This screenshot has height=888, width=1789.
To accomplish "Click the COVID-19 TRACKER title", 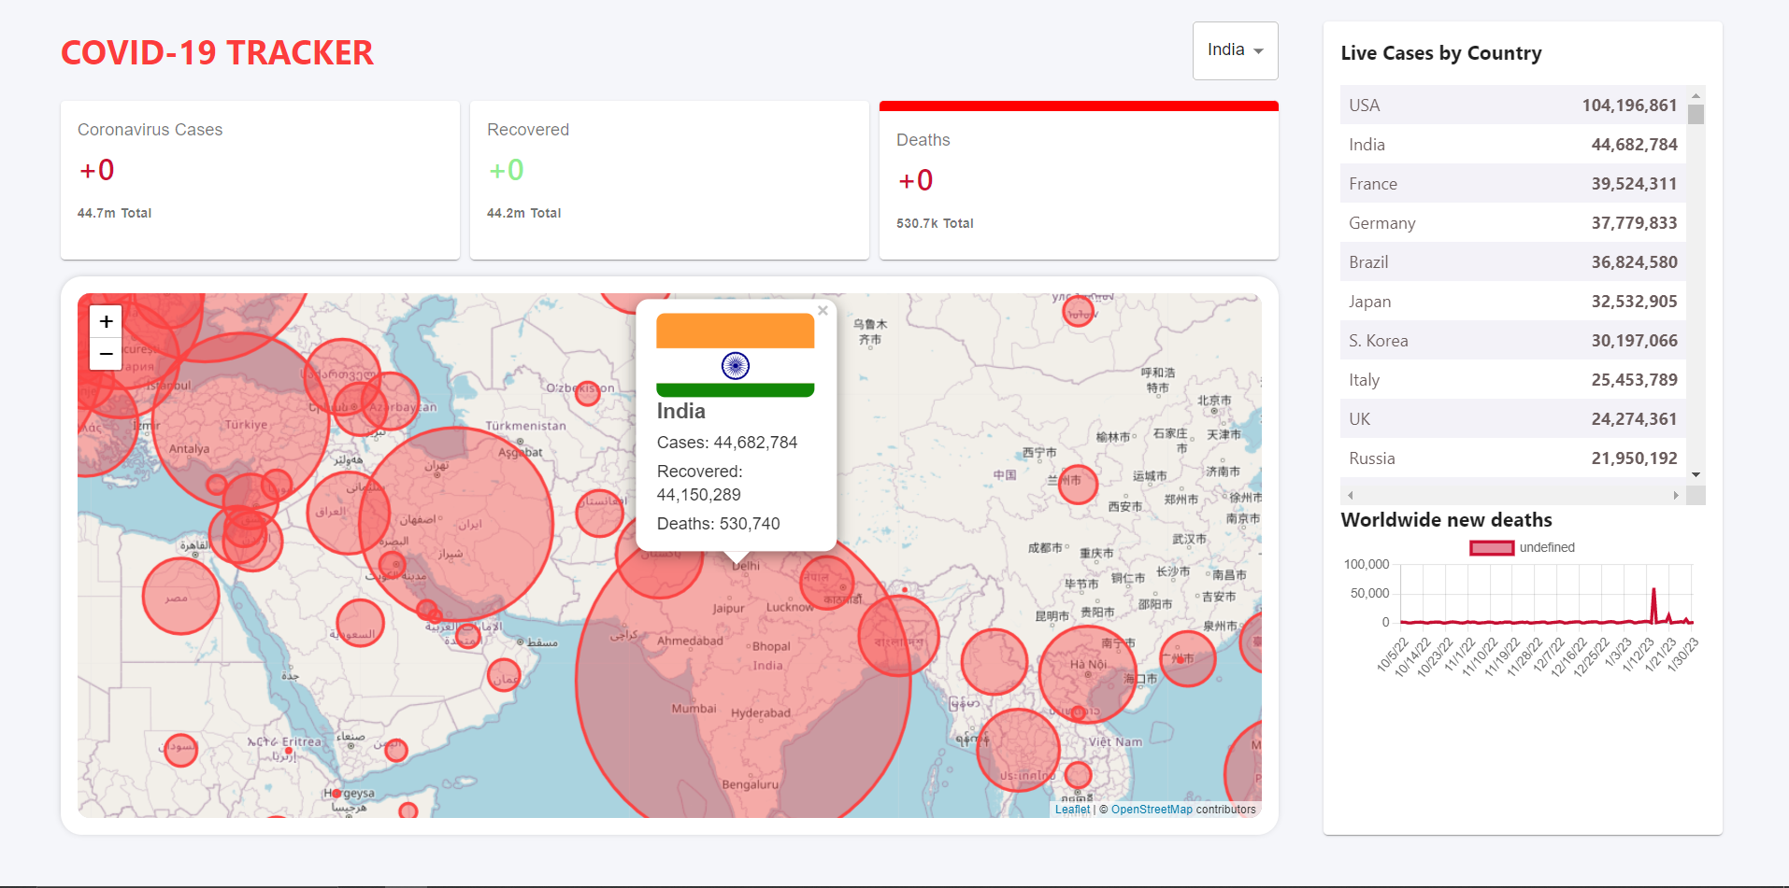I will click(x=217, y=53).
